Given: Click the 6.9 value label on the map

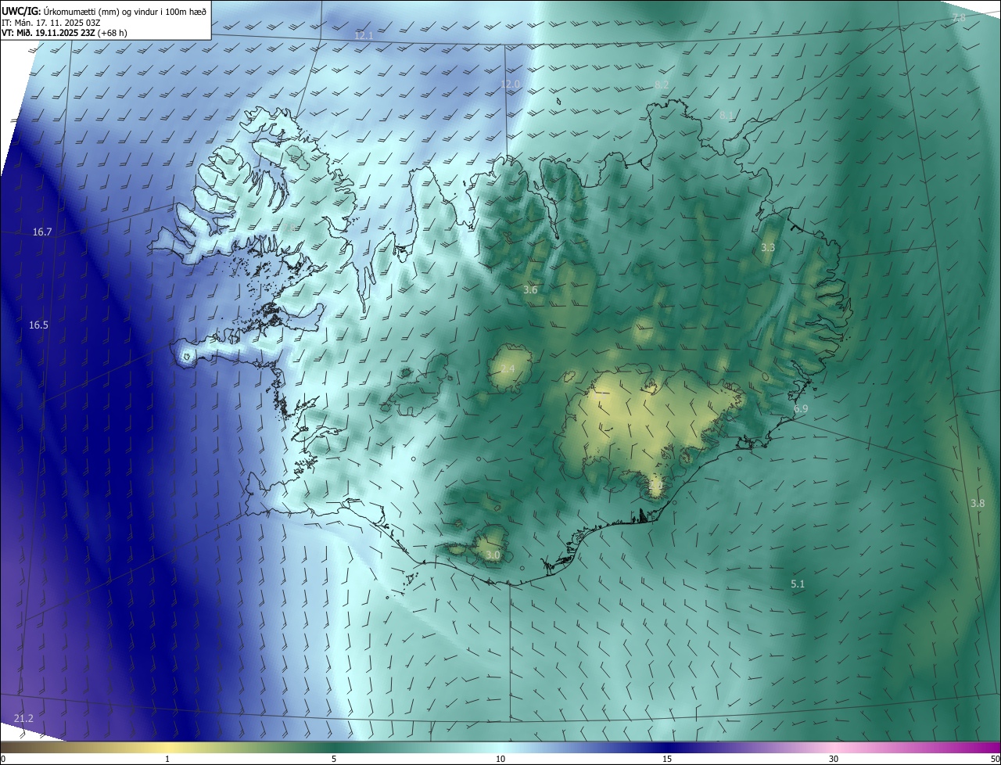Looking at the screenshot, I should point(801,409).
